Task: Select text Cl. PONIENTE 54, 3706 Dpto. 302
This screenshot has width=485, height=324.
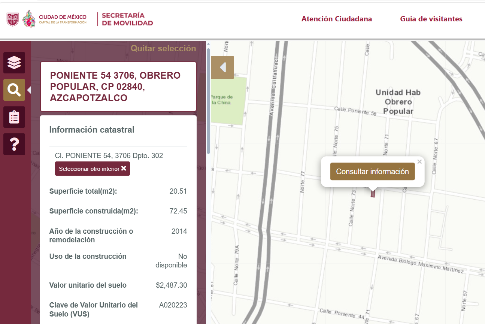Action: [109, 155]
